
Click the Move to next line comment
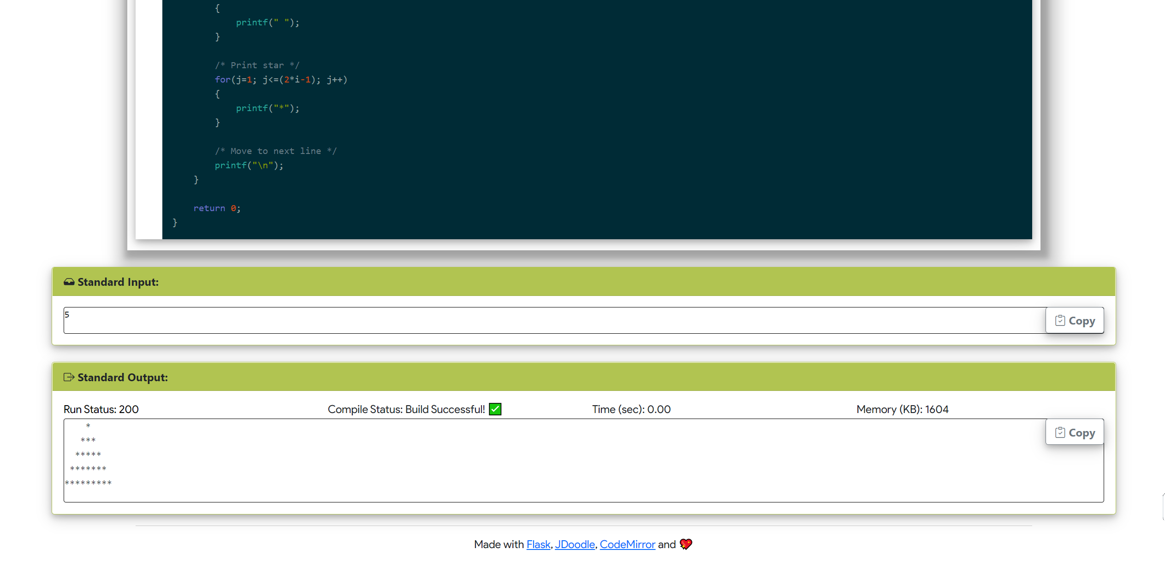pyautogui.click(x=275, y=151)
